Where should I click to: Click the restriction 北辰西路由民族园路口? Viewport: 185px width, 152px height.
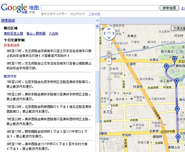point(49,109)
